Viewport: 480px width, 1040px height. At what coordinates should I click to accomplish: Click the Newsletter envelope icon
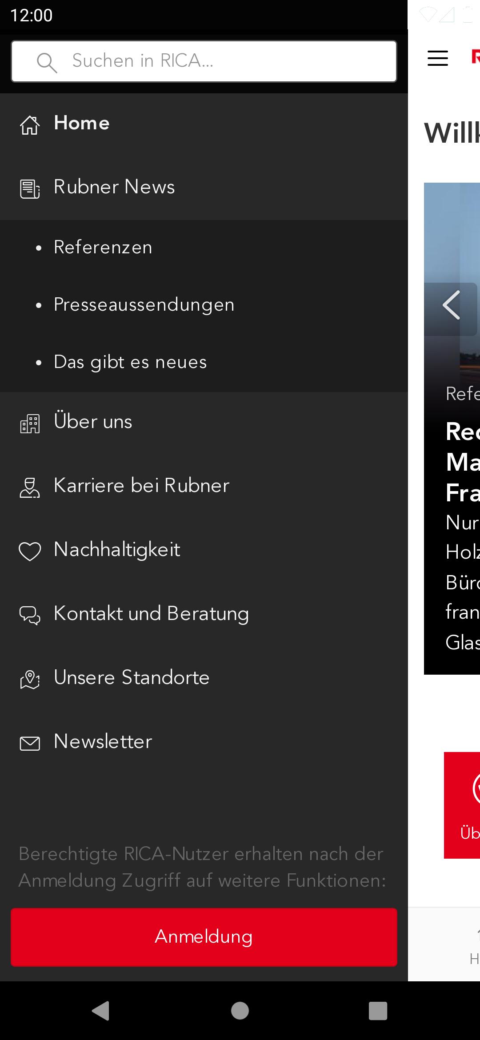tap(30, 744)
